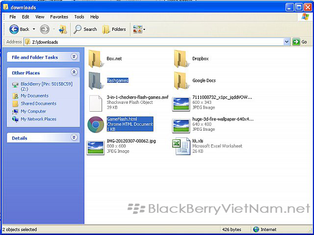Open the Forward history dropdown arrow

pyautogui.click(x=54, y=29)
